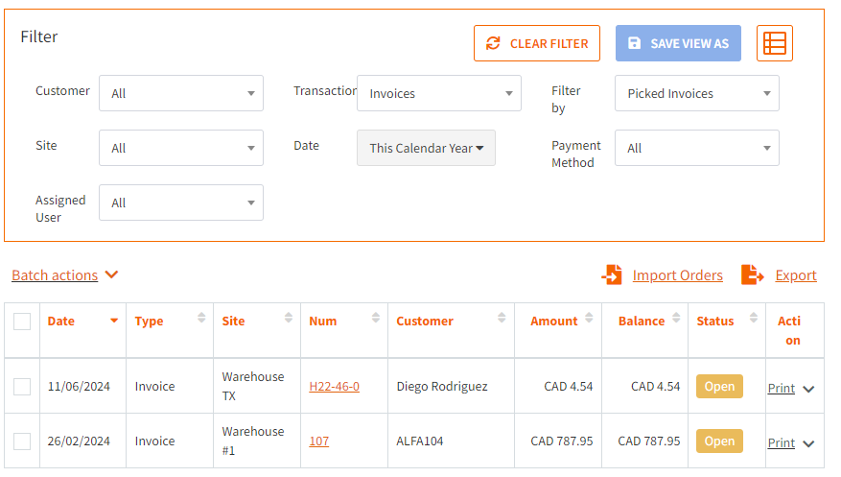The image size is (841, 477).
Task: Click the floppy disk icon in Save View As
Action: click(x=634, y=43)
